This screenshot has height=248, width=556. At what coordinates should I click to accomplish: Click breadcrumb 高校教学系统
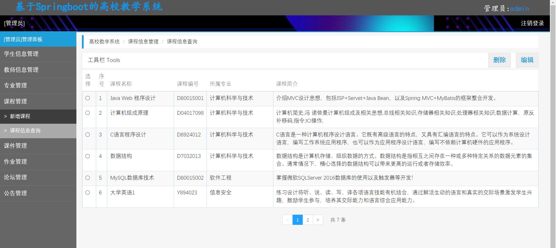tap(104, 42)
